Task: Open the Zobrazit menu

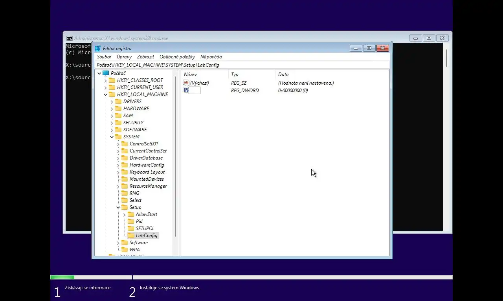Action: [x=145, y=57]
